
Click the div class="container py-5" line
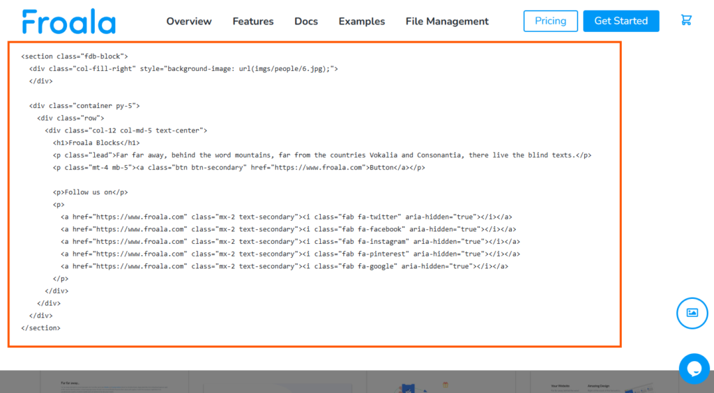[84, 105]
